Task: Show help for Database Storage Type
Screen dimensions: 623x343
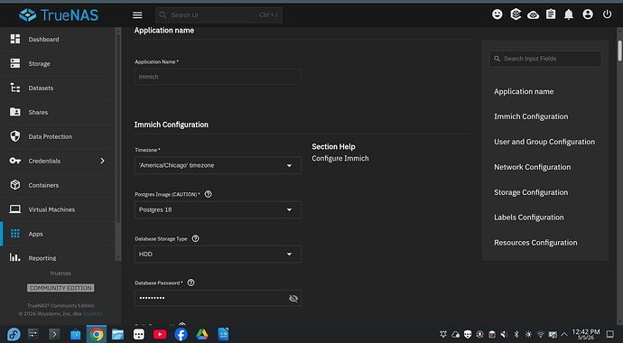Action: pyautogui.click(x=196, y=238)
